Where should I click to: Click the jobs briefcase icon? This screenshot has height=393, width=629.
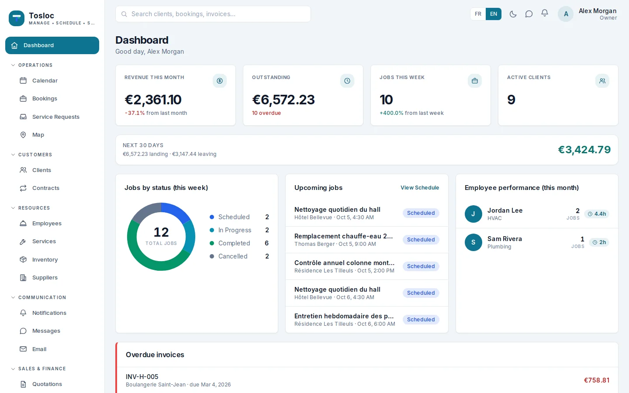[x=475, y=81]
